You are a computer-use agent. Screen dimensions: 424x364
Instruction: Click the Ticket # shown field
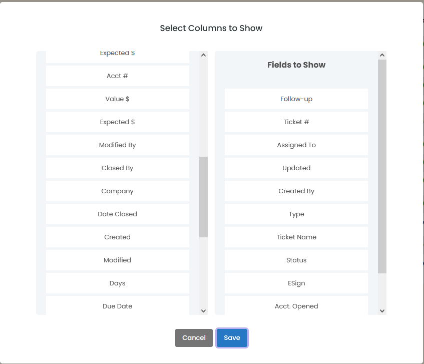pyautogui.click(x=296, y=122)
